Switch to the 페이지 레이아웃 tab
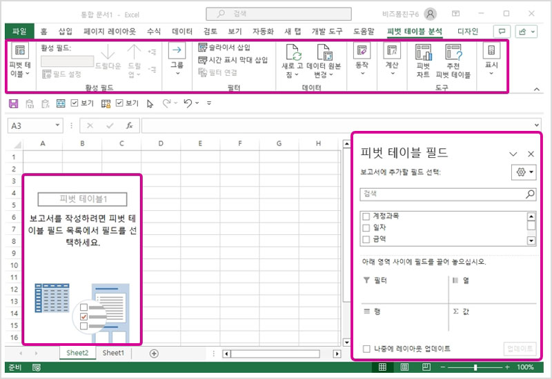Screen dimensions: 552x379 coord(110,31)
